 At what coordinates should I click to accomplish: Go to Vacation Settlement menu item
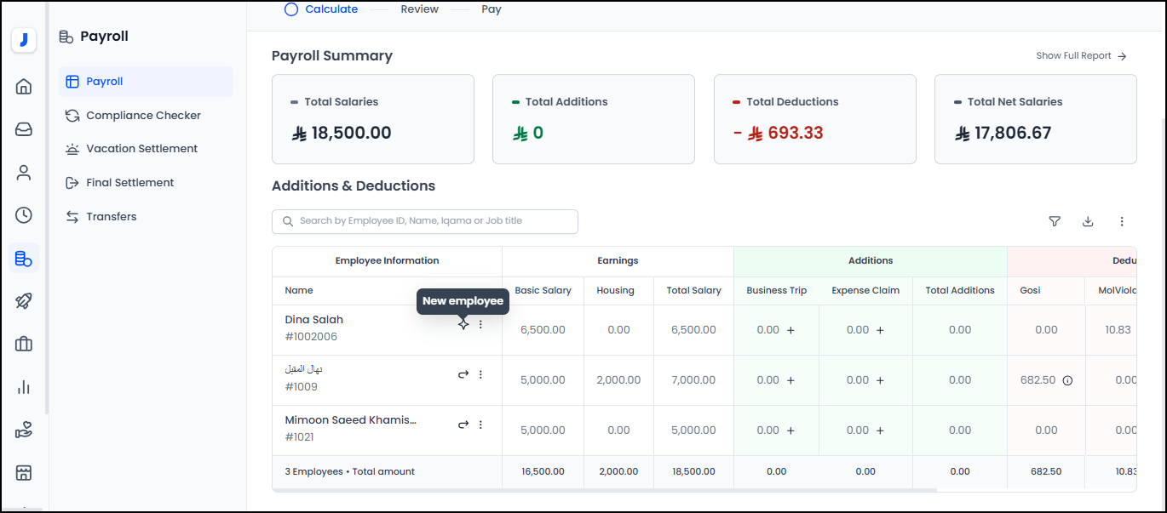(x=141, y=149)
